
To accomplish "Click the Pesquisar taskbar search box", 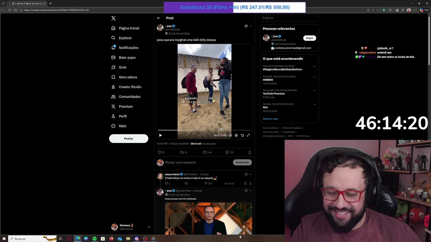I will 33,239.
